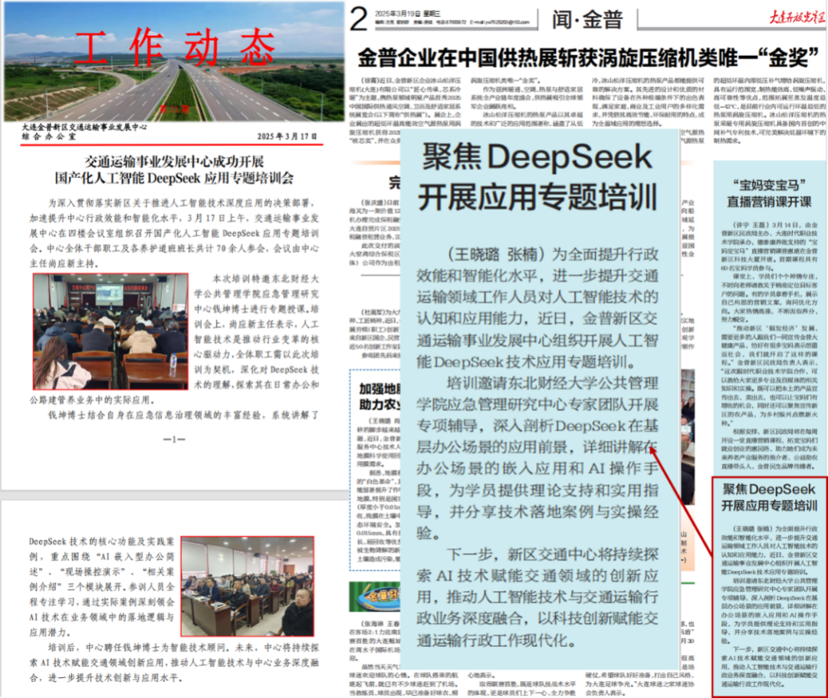
Task: Select the 大连金普新区交通运输事业发展中心 issuer line
Action: coord(84,127)
